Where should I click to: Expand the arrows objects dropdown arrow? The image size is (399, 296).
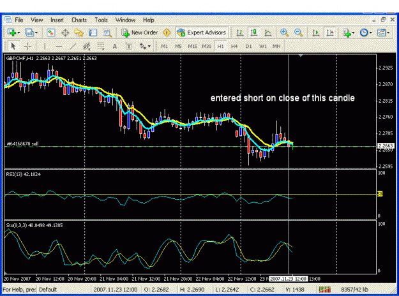click(x=149, y=47)
